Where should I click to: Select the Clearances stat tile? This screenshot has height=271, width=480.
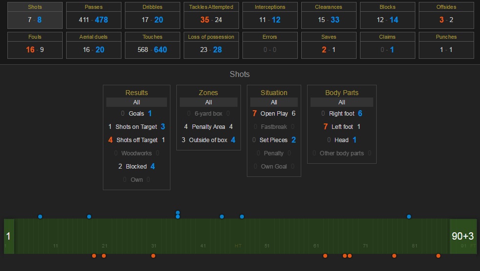[x=329, y=15]
